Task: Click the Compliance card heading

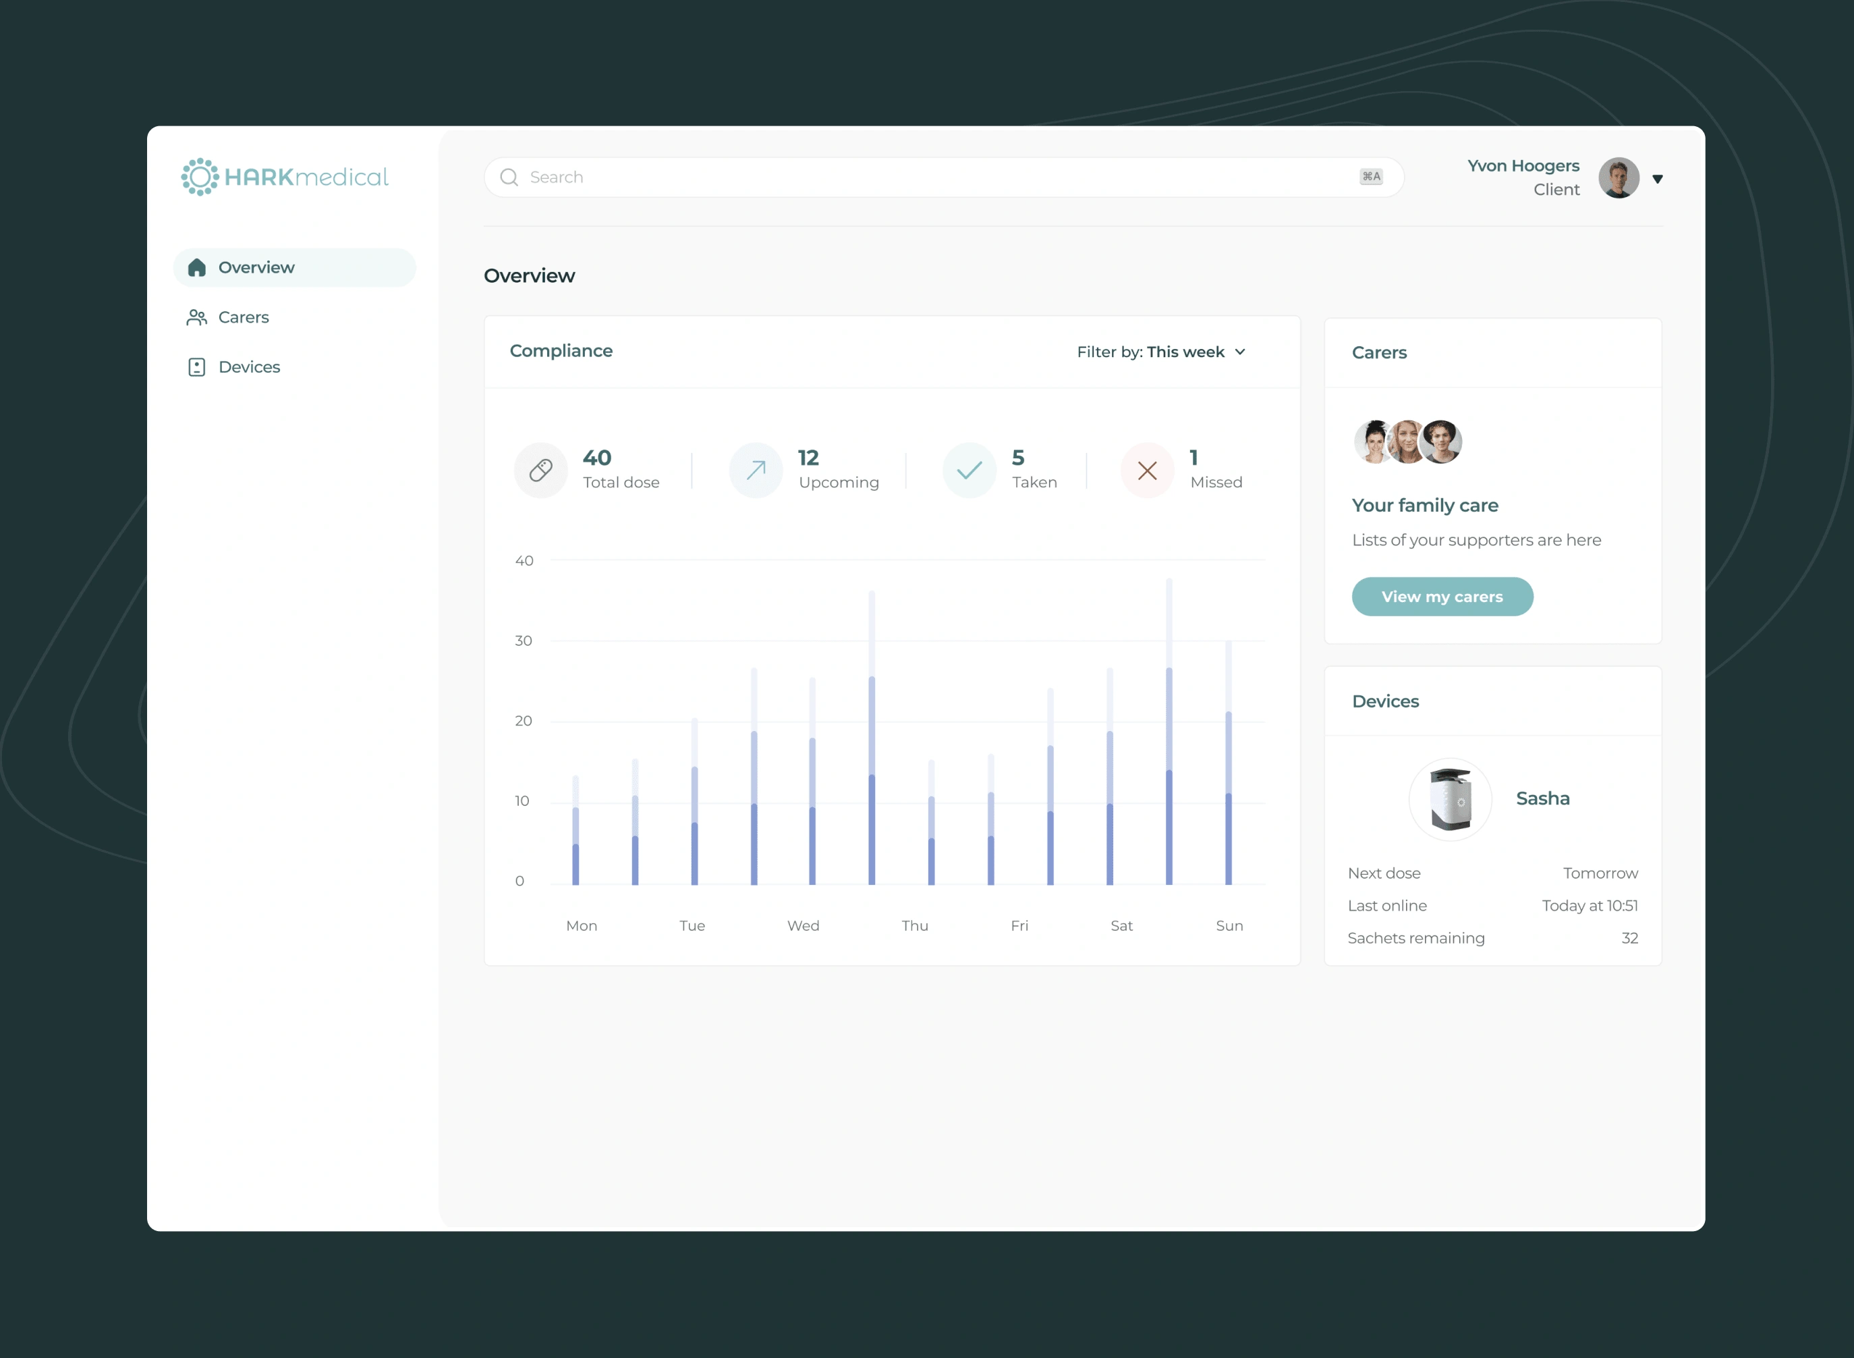Action: (561, 351)
